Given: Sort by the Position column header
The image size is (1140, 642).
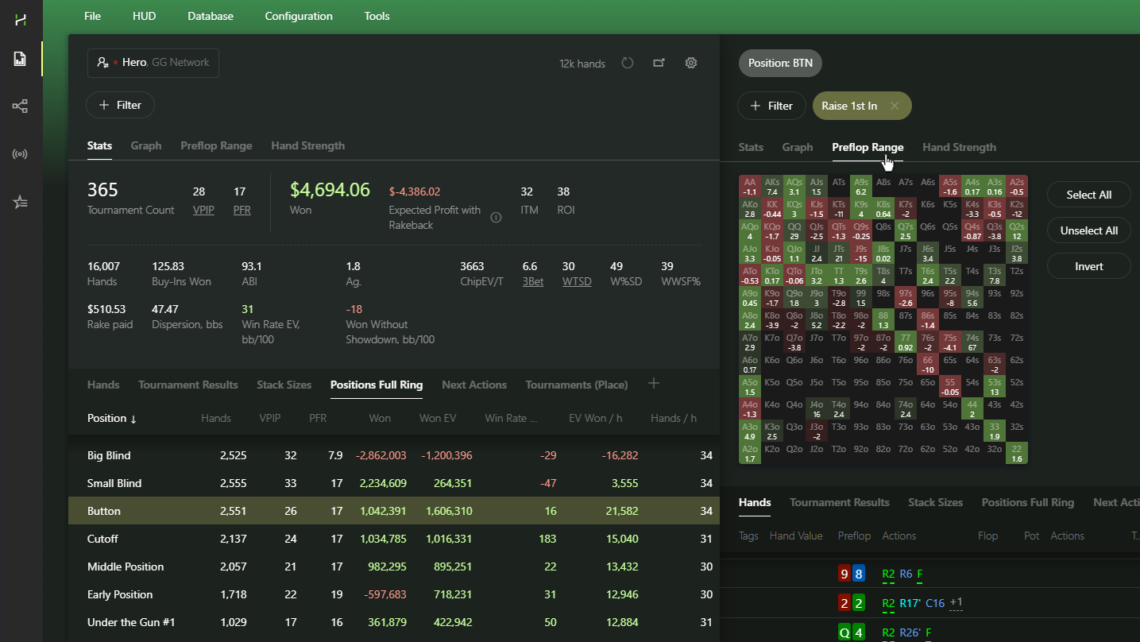Looking at the screenshot, I should pos(112,418).
